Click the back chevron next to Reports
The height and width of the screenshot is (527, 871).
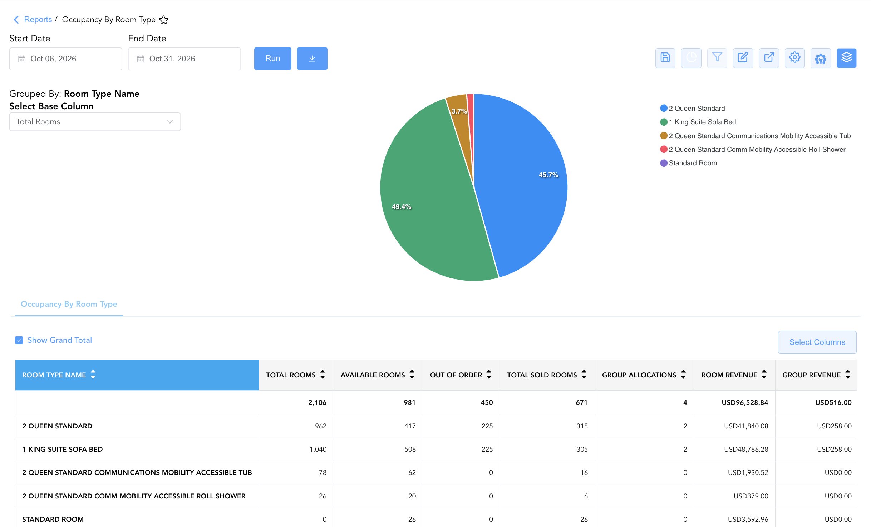click(x=16, y=20)
